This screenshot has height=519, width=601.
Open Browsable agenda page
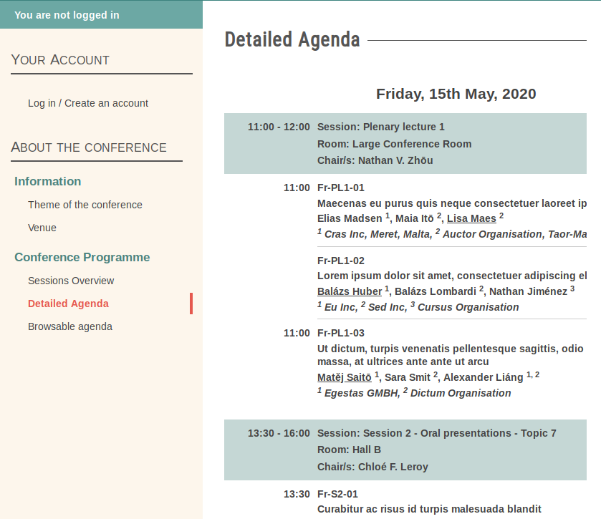[70, 326]
